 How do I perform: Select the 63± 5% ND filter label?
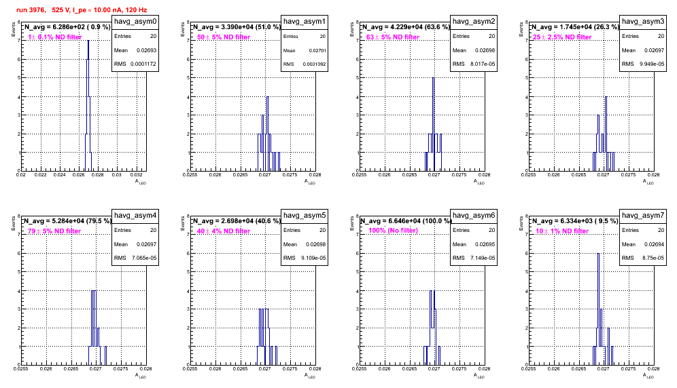coord(393,37)
